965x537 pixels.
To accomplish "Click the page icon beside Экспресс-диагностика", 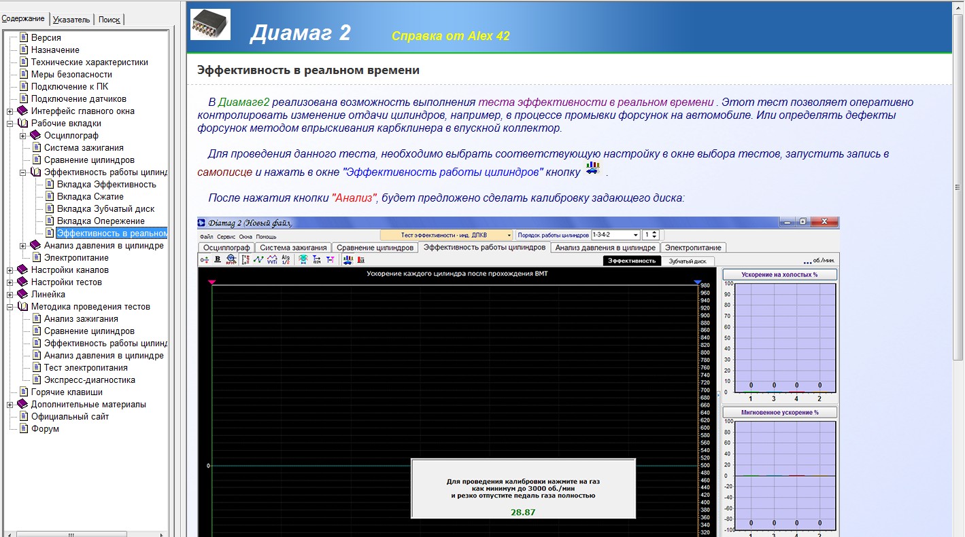I will [37, 380].
